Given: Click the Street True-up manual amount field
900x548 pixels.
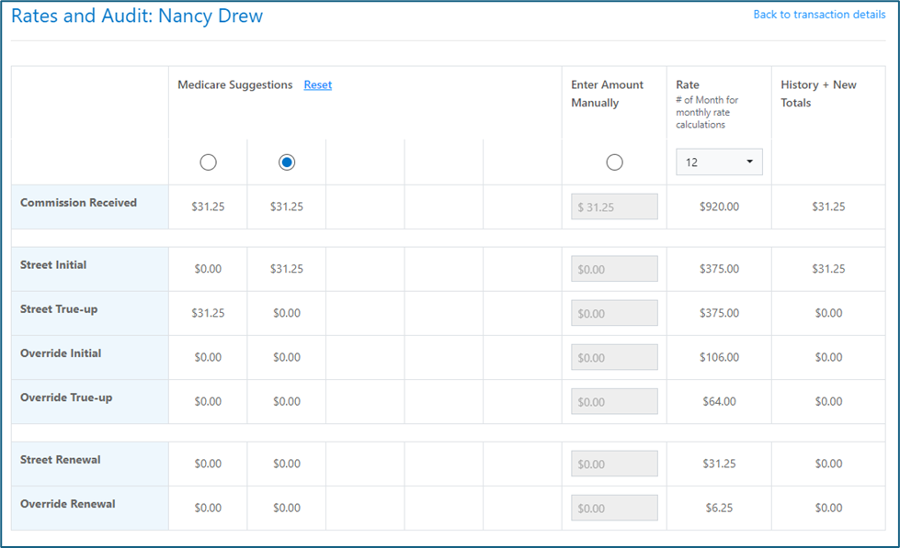Looking at the screenshot, I should [614, 313].
